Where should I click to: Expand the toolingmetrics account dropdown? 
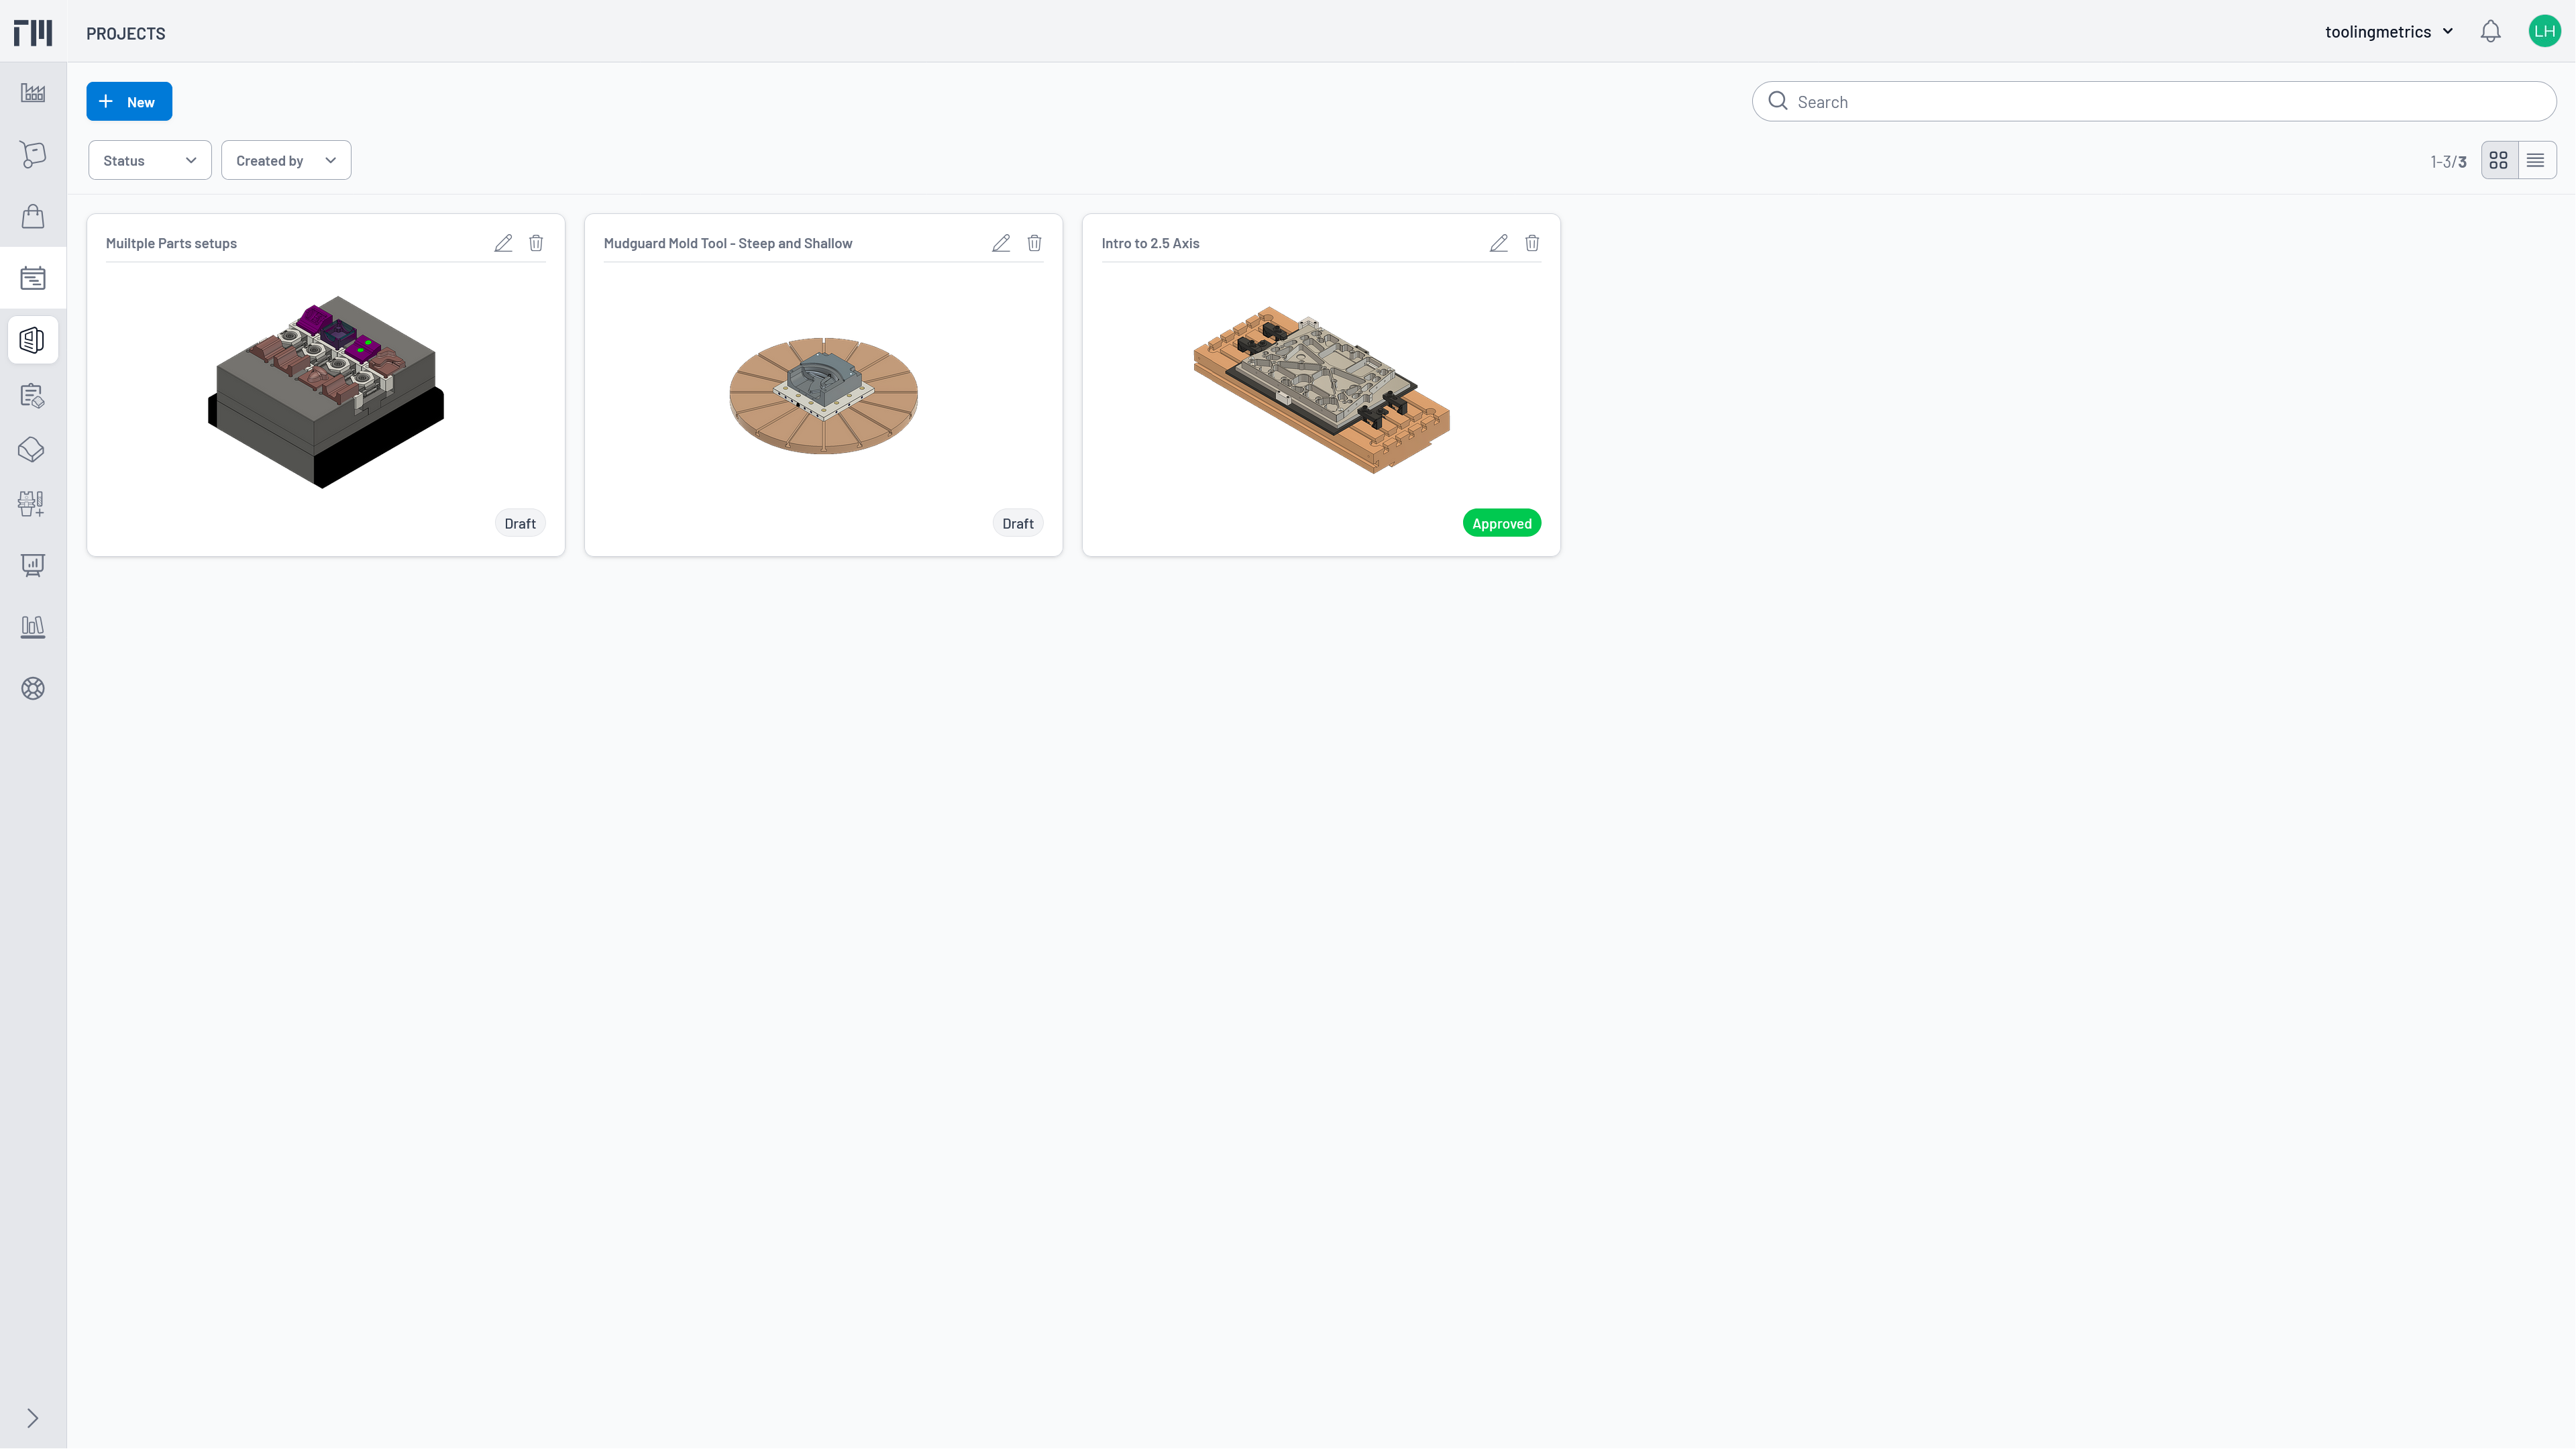[2388, 32]
